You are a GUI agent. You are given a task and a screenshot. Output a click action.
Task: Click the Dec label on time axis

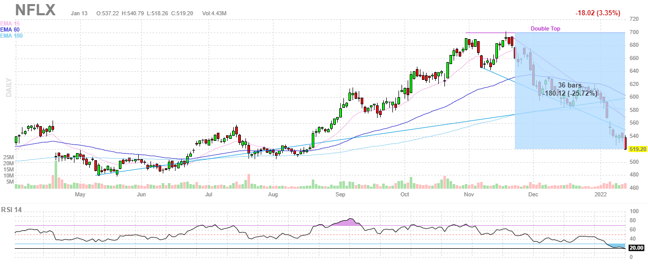(x=533, y=195)
